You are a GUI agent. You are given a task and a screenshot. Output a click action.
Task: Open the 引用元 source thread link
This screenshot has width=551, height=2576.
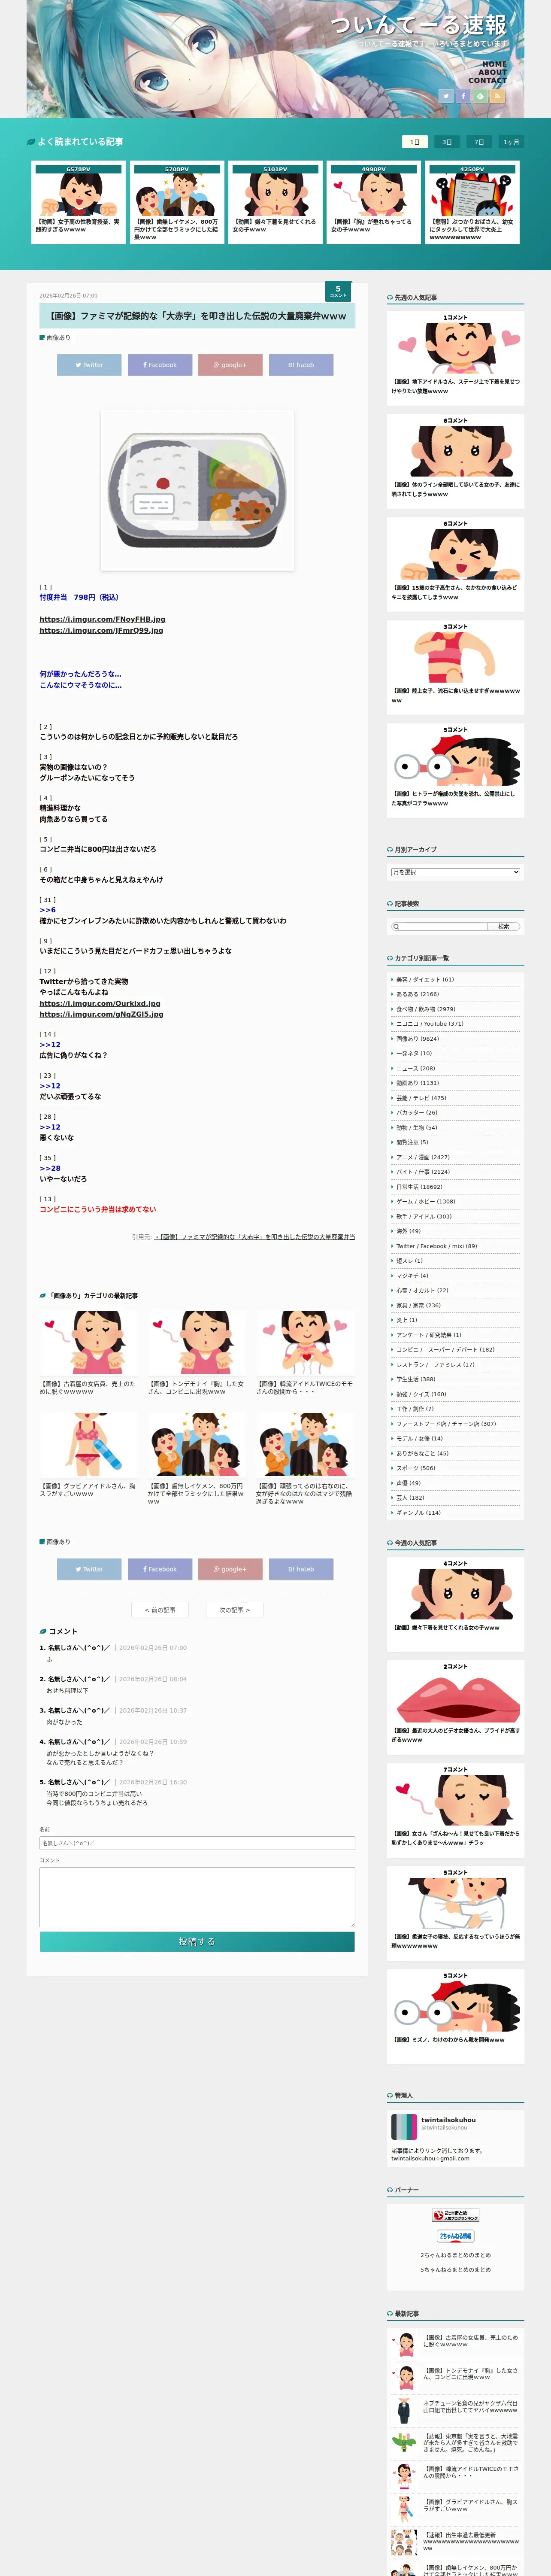[254, 1237]
